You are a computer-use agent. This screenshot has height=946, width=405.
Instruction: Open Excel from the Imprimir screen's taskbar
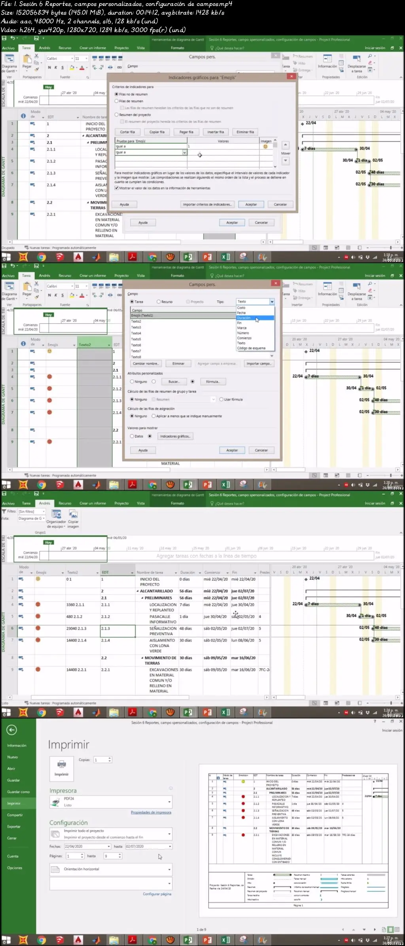point(225,940)
